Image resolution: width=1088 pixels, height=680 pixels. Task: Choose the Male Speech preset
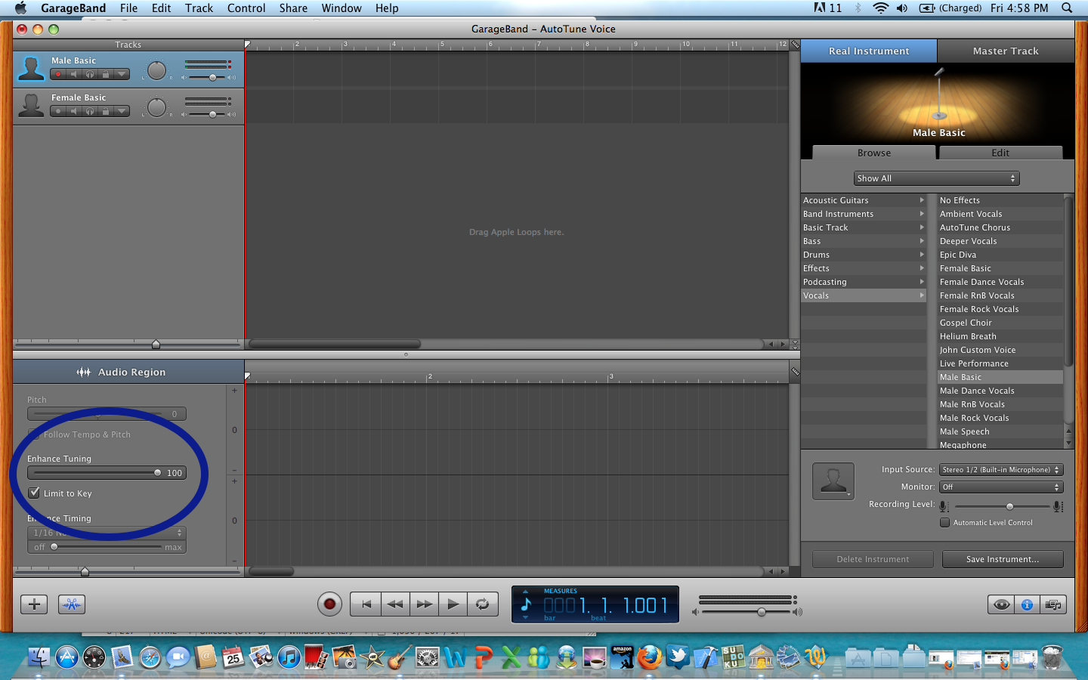1000,431
